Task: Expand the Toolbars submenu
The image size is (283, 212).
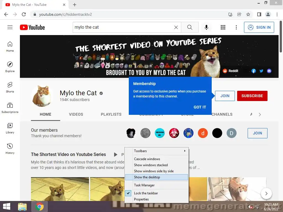Action: 156,151
